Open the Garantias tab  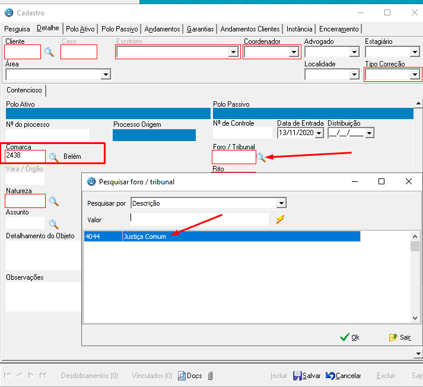coord(200,29)
